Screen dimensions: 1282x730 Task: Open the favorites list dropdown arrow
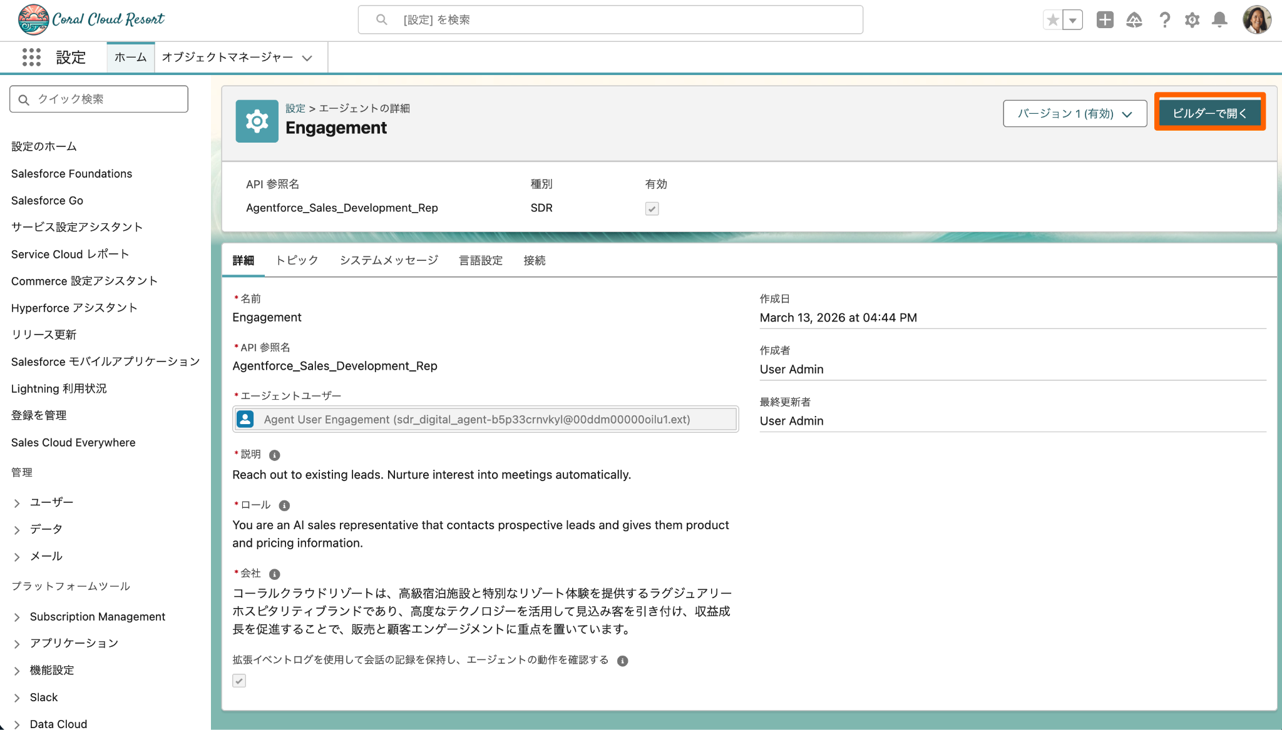pyautogui.click(x=1073, y=20)
